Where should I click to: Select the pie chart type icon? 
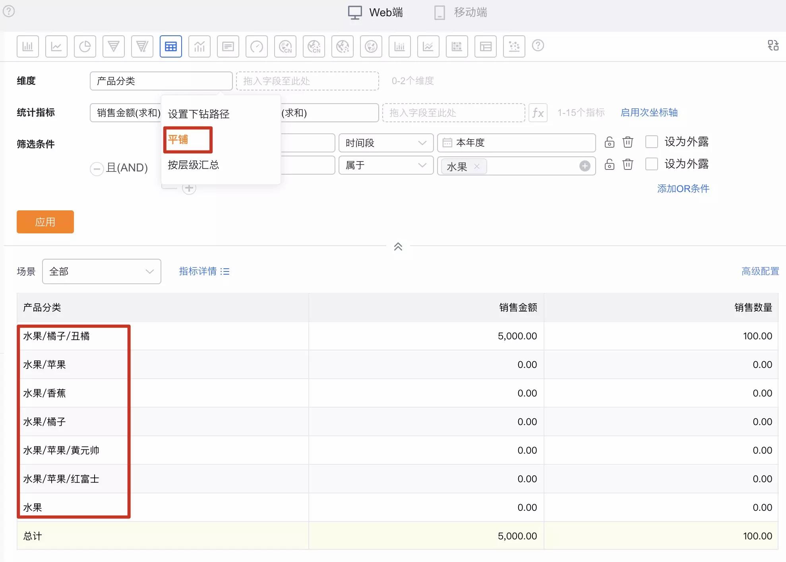pyautogui.click(x=85, y=46)
